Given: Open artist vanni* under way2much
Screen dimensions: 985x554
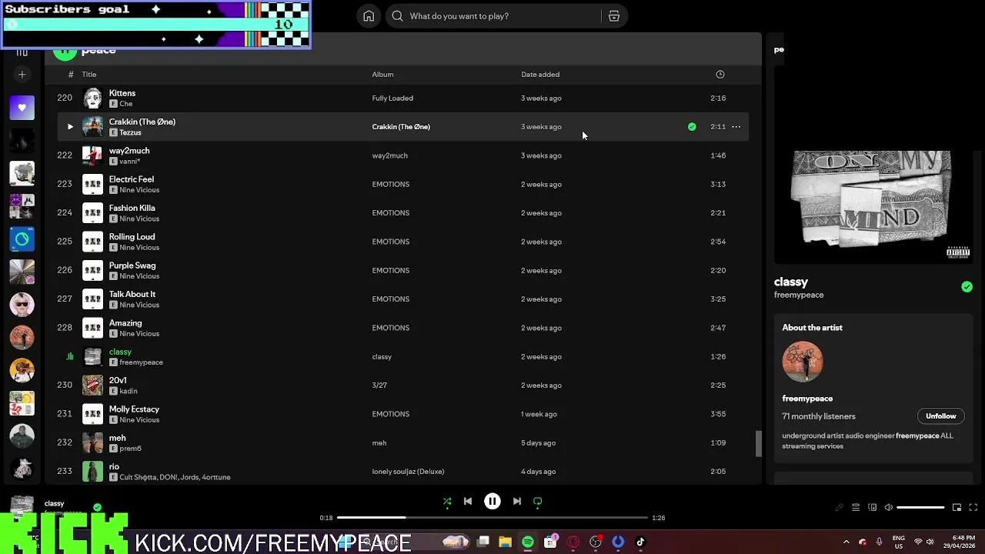Looking at the screenshot, I should pyautogui.click(x=129, y=162).
